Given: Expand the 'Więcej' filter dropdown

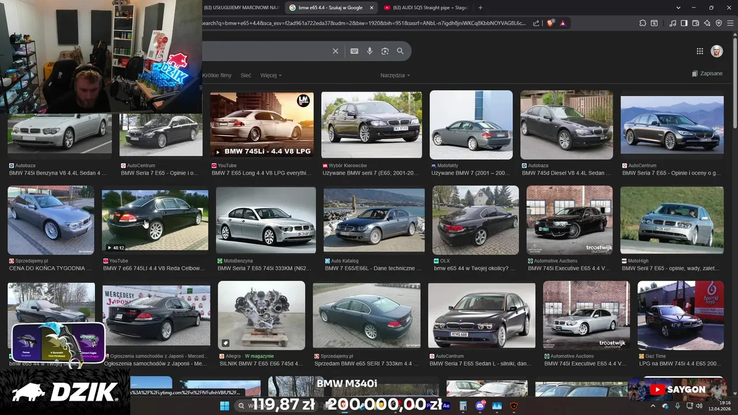Looking at the screenshot, I should click(x=271, y=76).
